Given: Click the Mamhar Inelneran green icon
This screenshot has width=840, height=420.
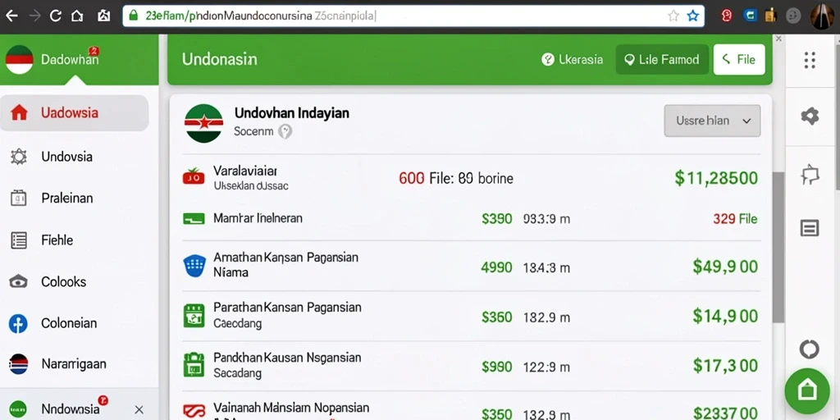Looking at the screenshot, I should (x=194, y=218).
